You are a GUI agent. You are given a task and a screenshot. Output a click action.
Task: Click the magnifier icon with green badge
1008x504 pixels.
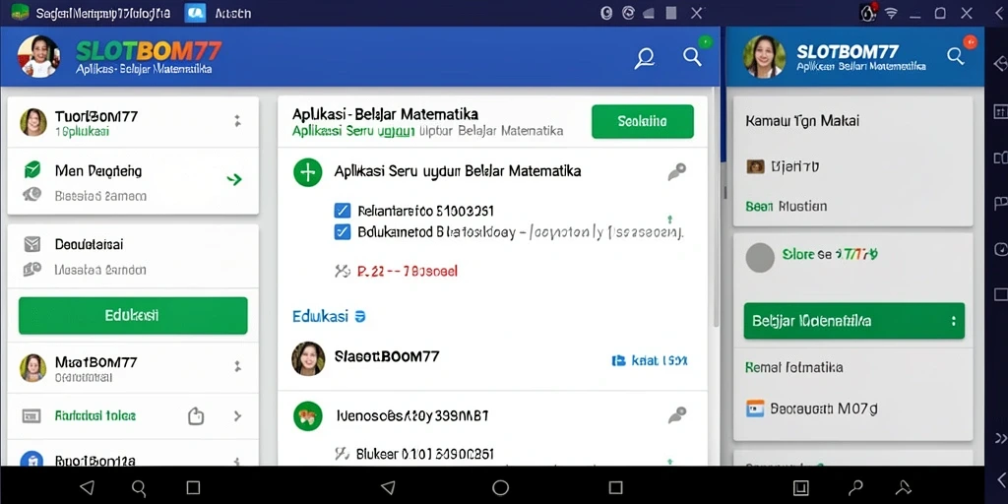pos(692,56)
